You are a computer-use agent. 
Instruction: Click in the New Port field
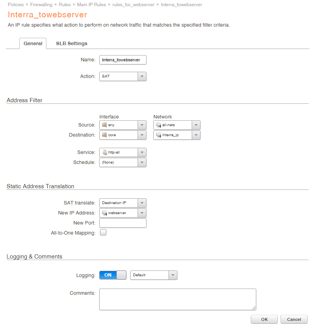click(x=123, y=223)
